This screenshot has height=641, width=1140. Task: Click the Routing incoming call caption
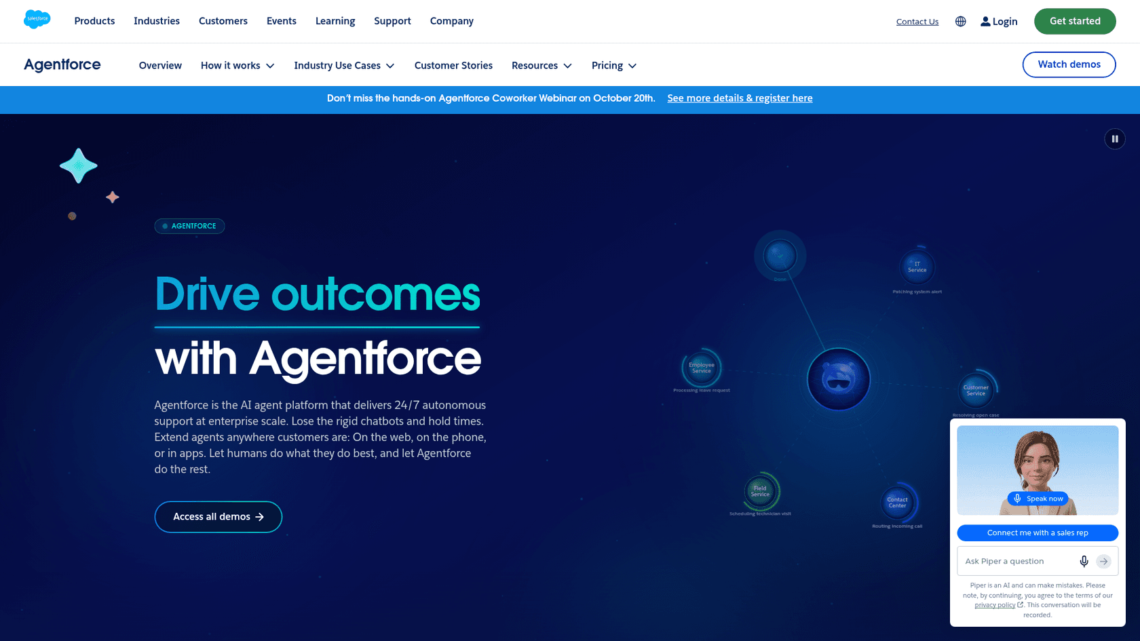(897, 526)
